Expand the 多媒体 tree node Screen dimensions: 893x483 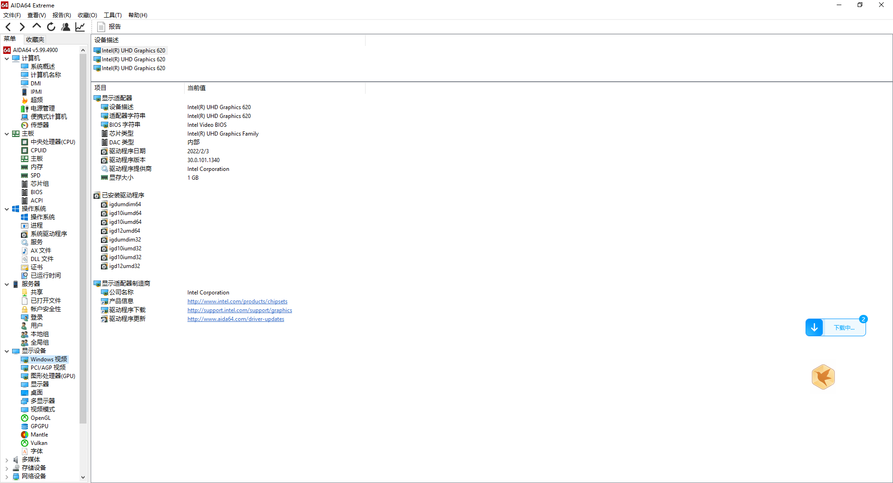click(x=7, y=460)
